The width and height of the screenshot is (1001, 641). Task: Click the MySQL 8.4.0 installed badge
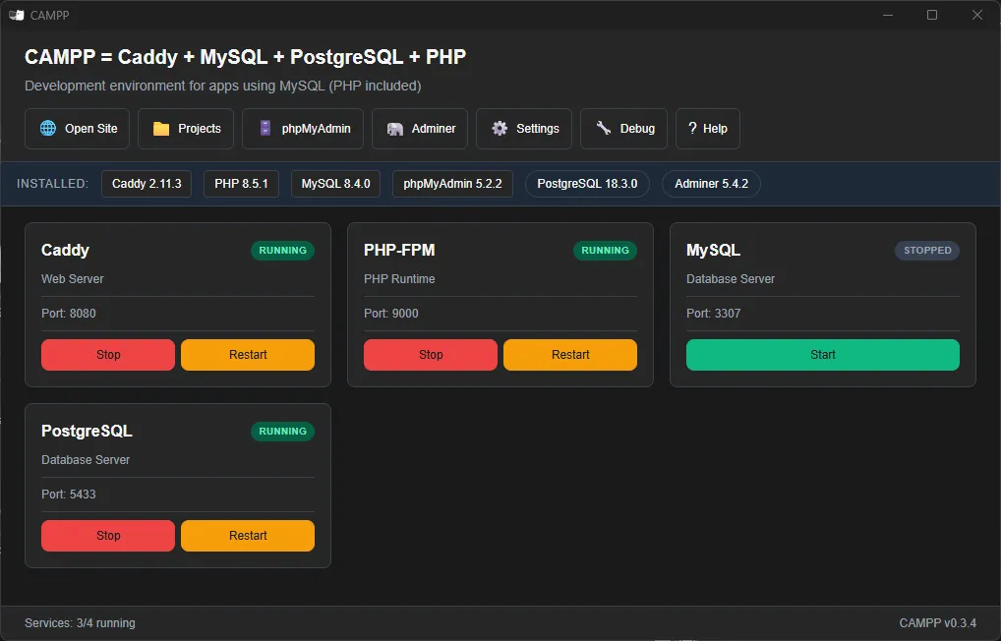pos(335,184)
